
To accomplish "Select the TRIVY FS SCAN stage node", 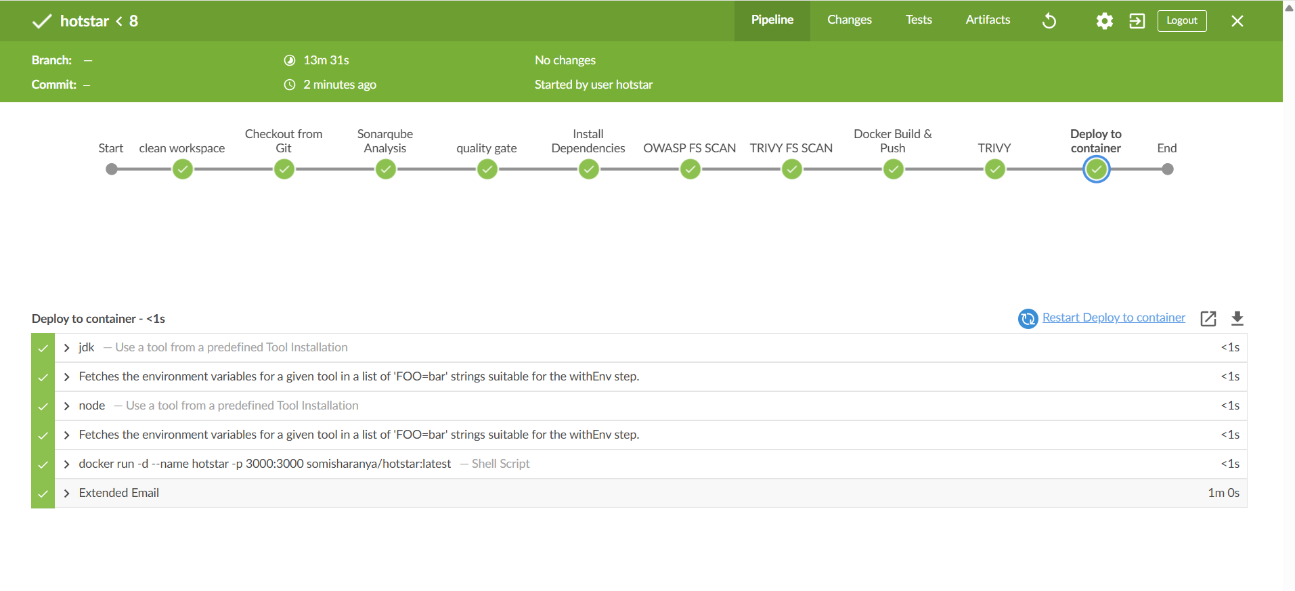I will coord(792,169).
